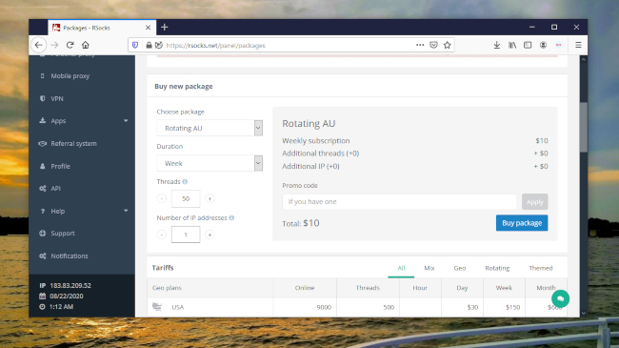Click the page vertical scrollbar thumb

click(x=584, y=128)
